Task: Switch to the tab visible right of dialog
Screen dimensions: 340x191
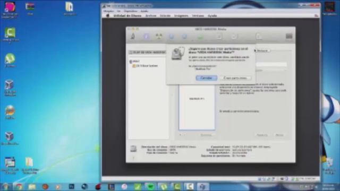Action: [x=262, y=50]
